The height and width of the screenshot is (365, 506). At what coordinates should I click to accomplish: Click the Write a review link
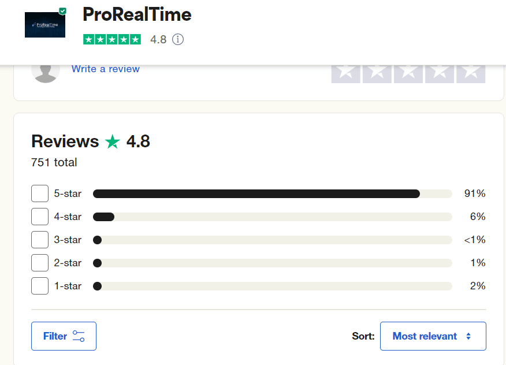(x=105, y=69)
